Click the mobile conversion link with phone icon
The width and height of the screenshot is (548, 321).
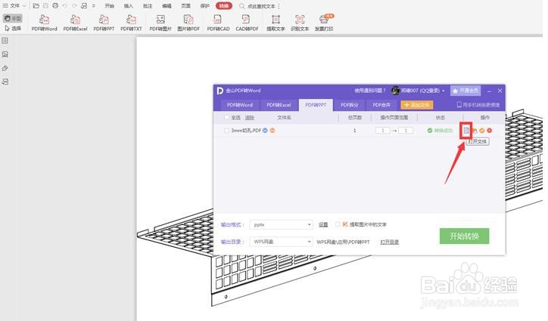pyautogui.click(x=478, y=105)
